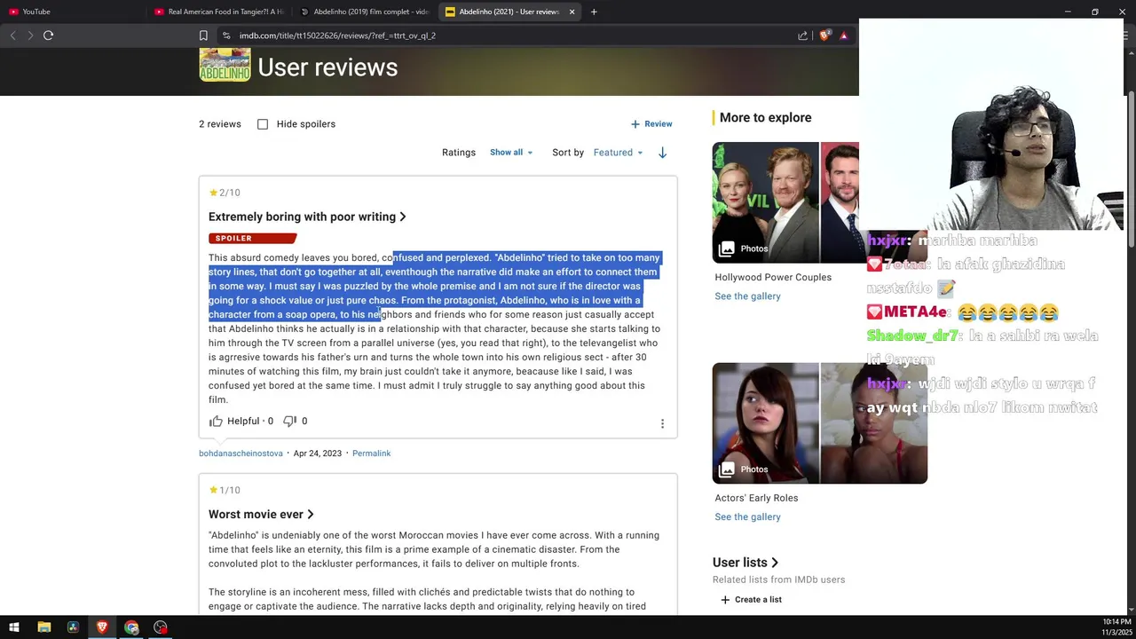1136x639 pixels.
Task: Expand the Worst movie ever review
Action: (261, 514)
